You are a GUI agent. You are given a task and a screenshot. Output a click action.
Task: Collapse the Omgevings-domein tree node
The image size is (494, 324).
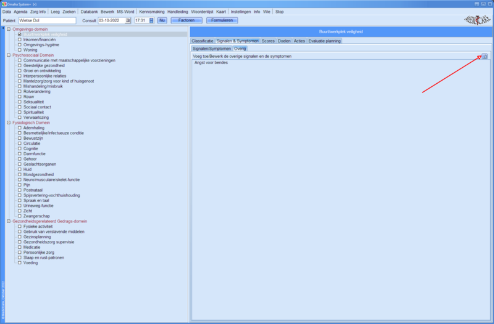(9, 29)
